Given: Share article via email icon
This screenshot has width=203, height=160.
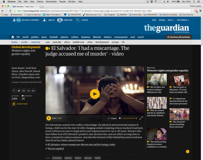Looking at the screenshot, I should pyautogui.click(x=24, y=91).
